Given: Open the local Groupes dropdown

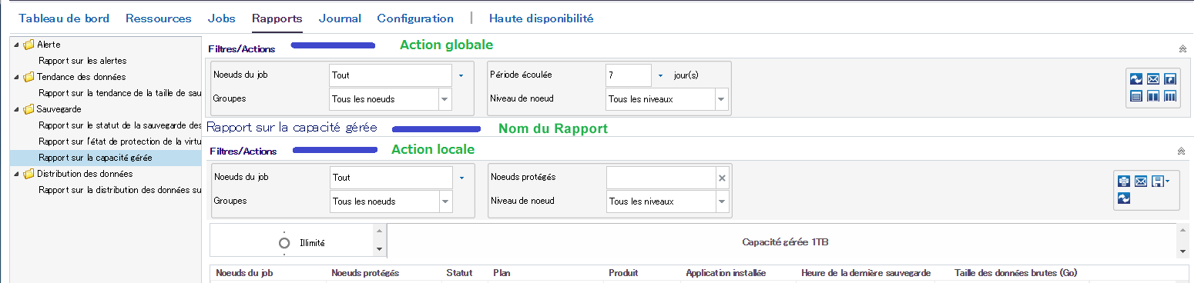Looking at the screenshot, I should pos(445,201).
